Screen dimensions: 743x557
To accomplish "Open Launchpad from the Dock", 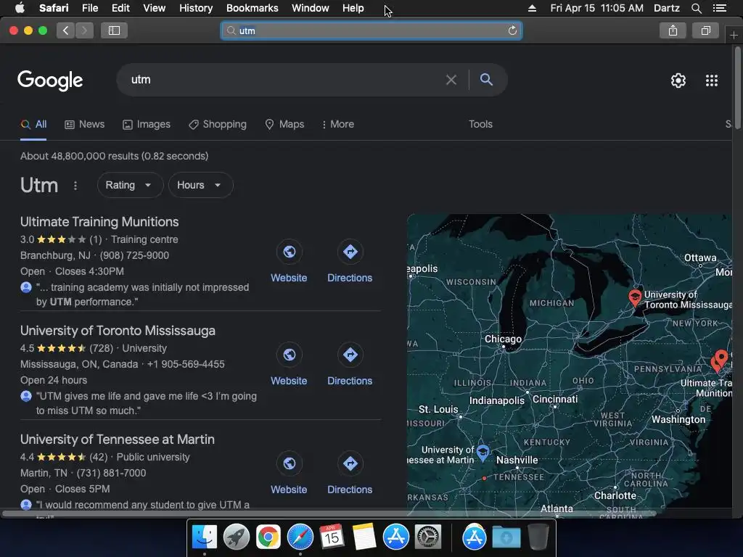I will (x=236, y=537).
